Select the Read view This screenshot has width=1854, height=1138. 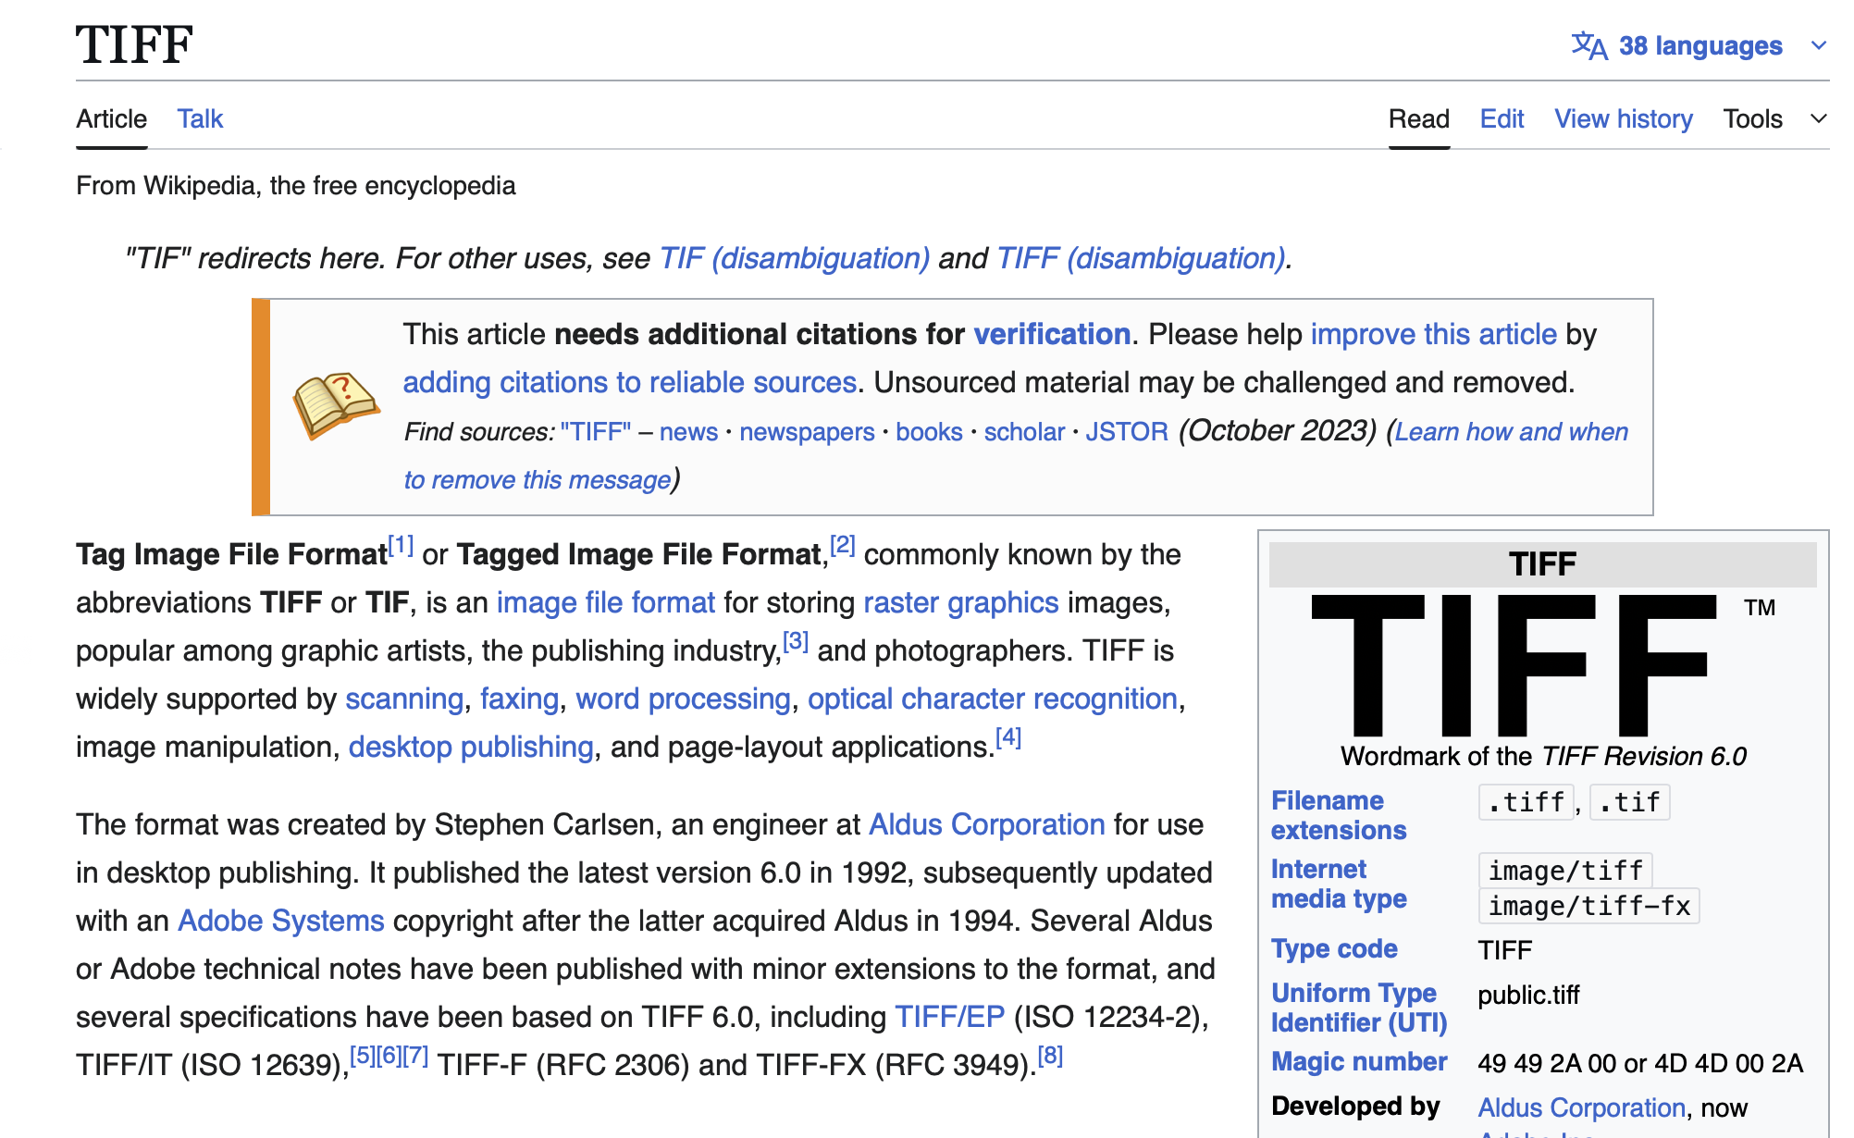[x=1418, y=118]
